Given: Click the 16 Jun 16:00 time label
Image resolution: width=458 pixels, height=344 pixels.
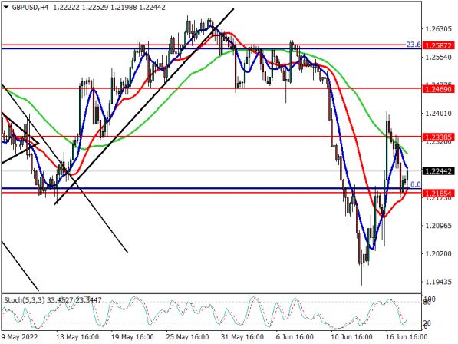Looking at the screenshot, I should pos(406,336).
